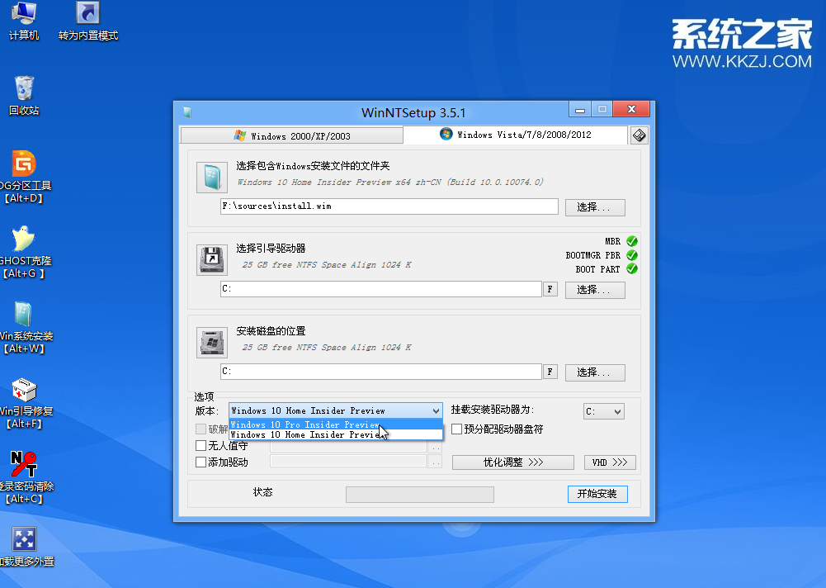
Task: Launch DG分区工具 partition tool
Action: 24,178
